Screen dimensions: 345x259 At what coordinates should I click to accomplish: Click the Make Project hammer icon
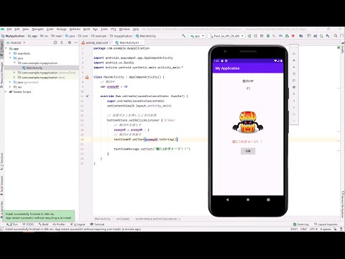pyautogui.click(x=183, y=36)
